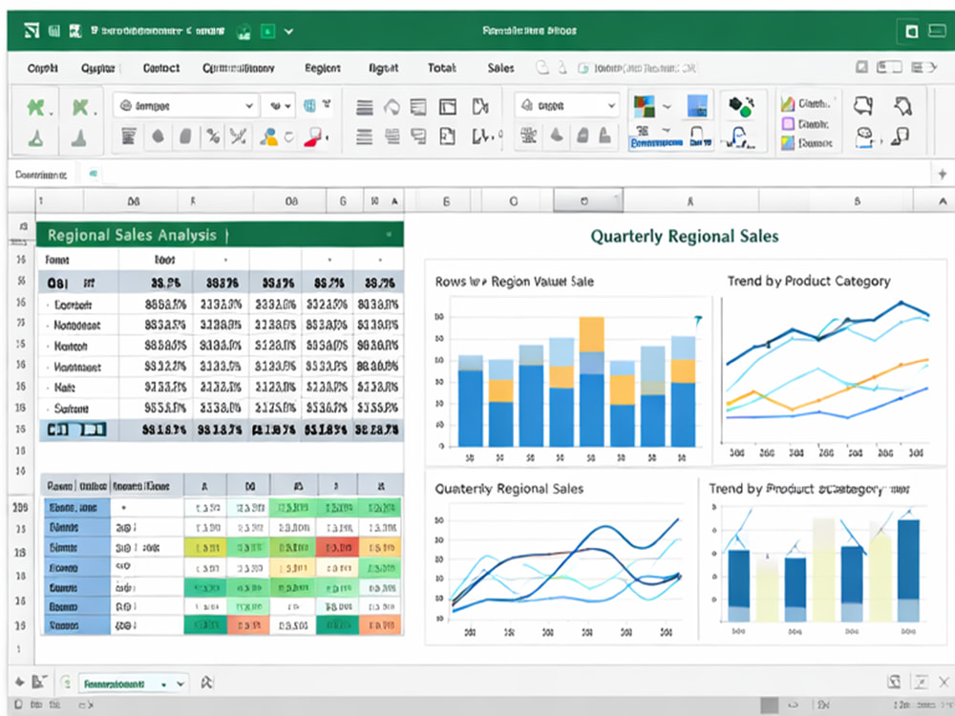Click the green and black shapes icon
Screen dimensions: 955x716
pyautogui.click(x=741, y=107)
